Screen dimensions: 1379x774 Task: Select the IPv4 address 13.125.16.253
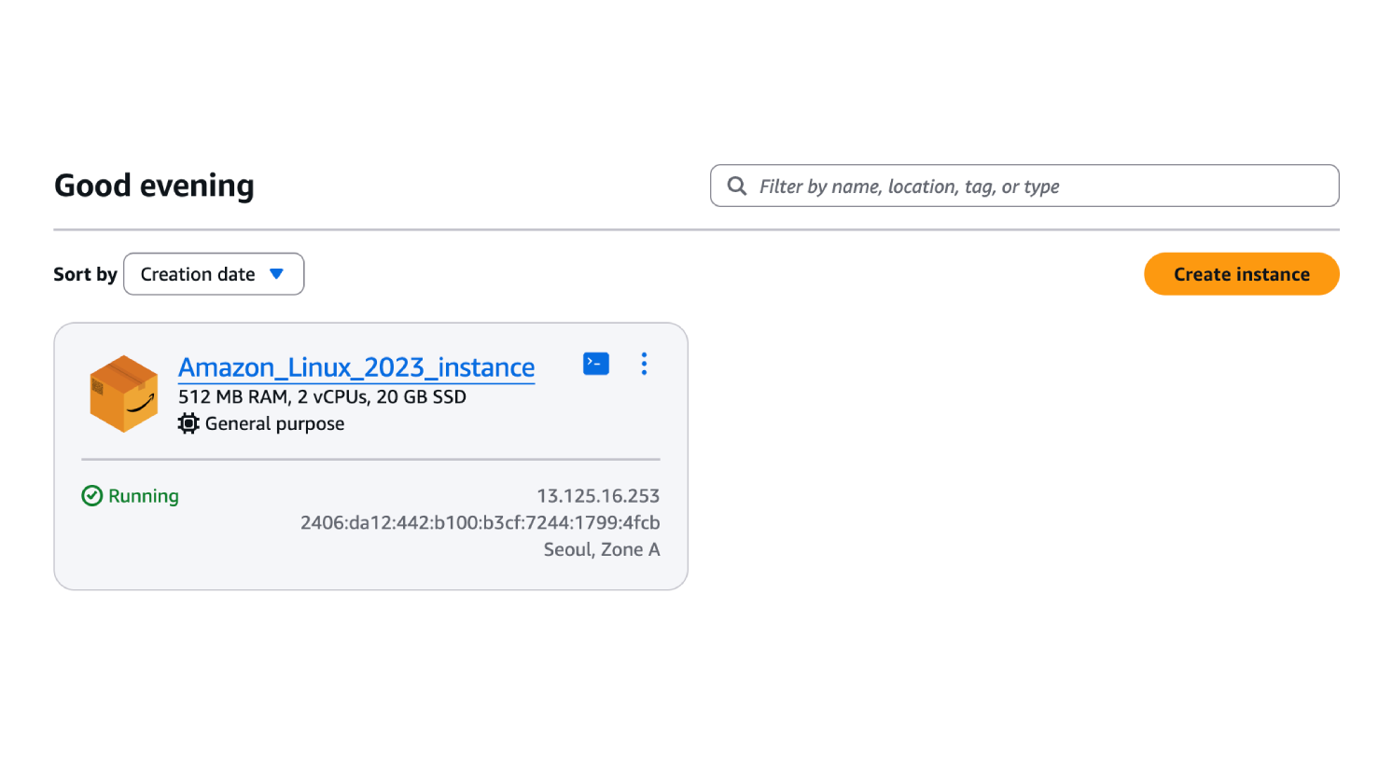click(598, 495)
